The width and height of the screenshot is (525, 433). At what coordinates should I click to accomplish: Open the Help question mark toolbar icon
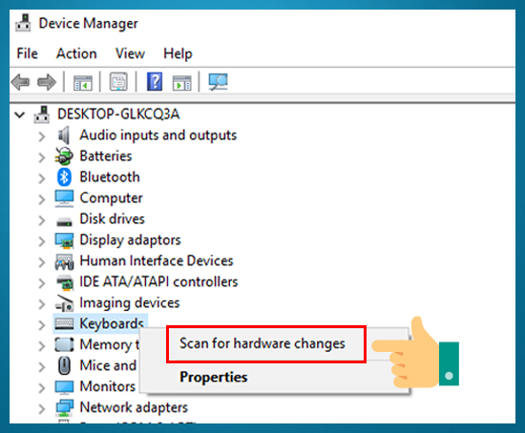click(155, 82)
